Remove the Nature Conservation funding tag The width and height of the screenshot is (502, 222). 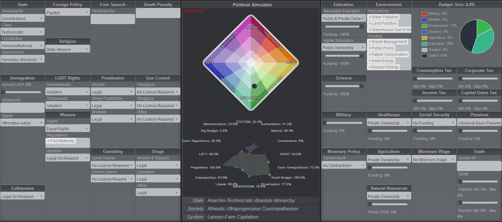pos(370,54)
